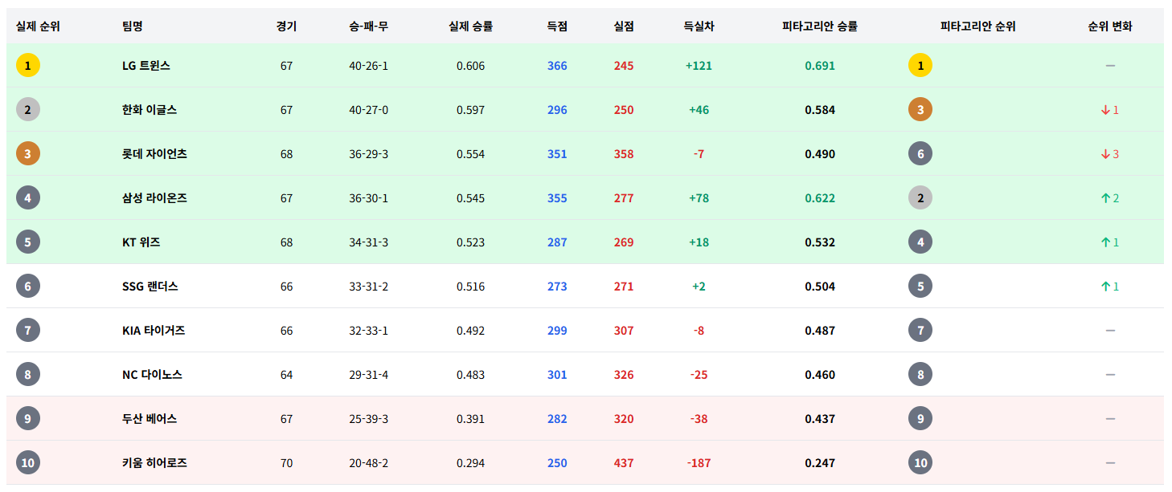Click the 피타고리안 승률 column header
This screenshot has height=492, width=1172.
820,26
